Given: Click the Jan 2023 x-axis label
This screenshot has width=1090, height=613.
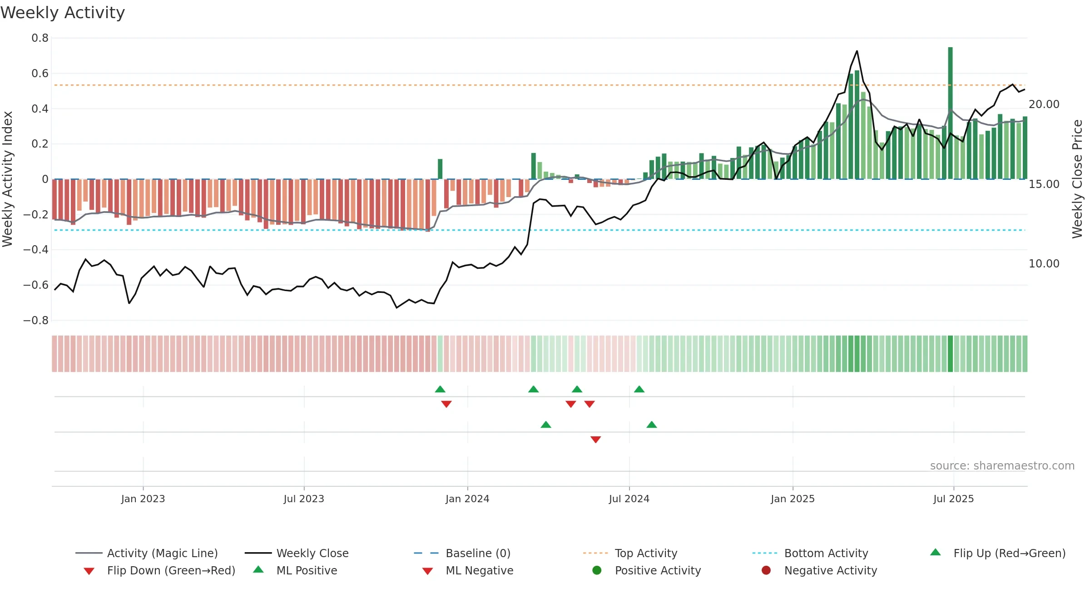Looking at the screenshot, I should tap(143, 499).
